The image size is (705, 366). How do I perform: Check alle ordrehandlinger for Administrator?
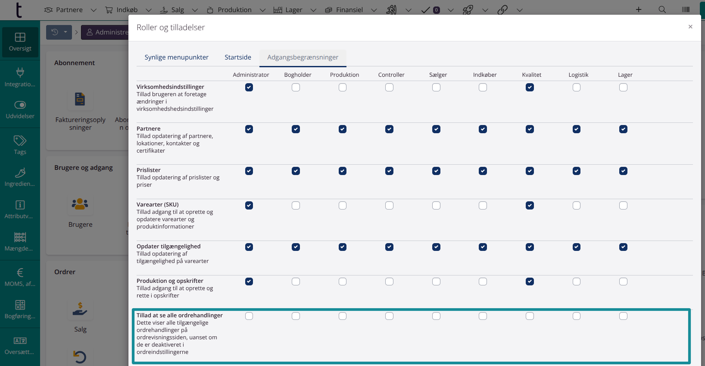click(249, 316)
